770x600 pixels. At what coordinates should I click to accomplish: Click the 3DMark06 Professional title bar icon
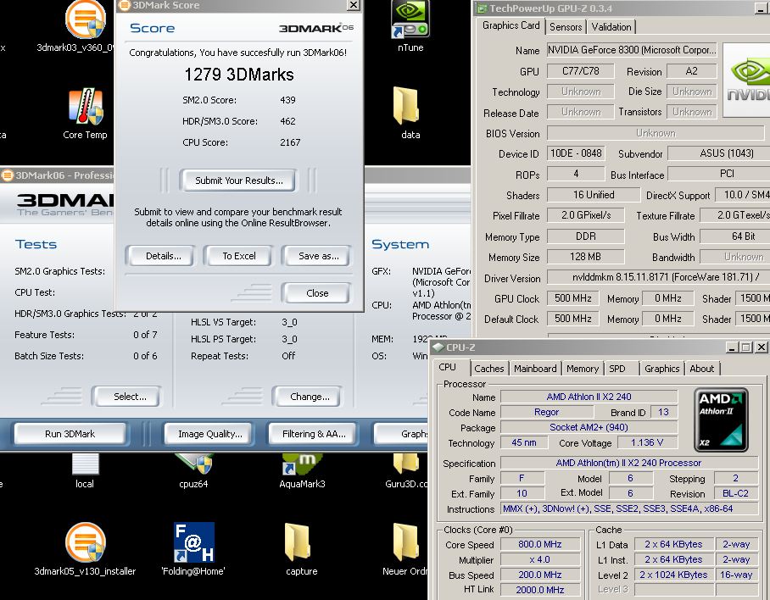(8, 175)
